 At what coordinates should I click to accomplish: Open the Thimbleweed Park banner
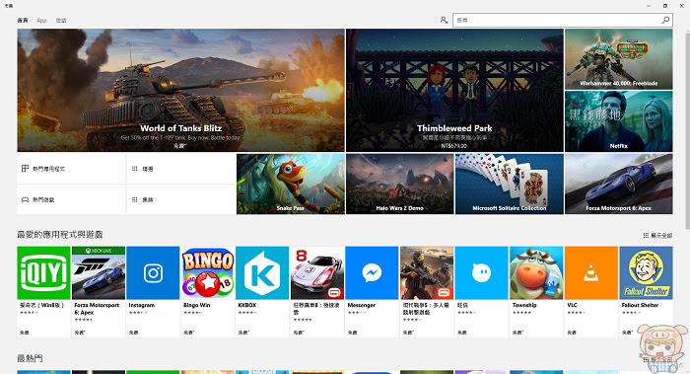454,91
